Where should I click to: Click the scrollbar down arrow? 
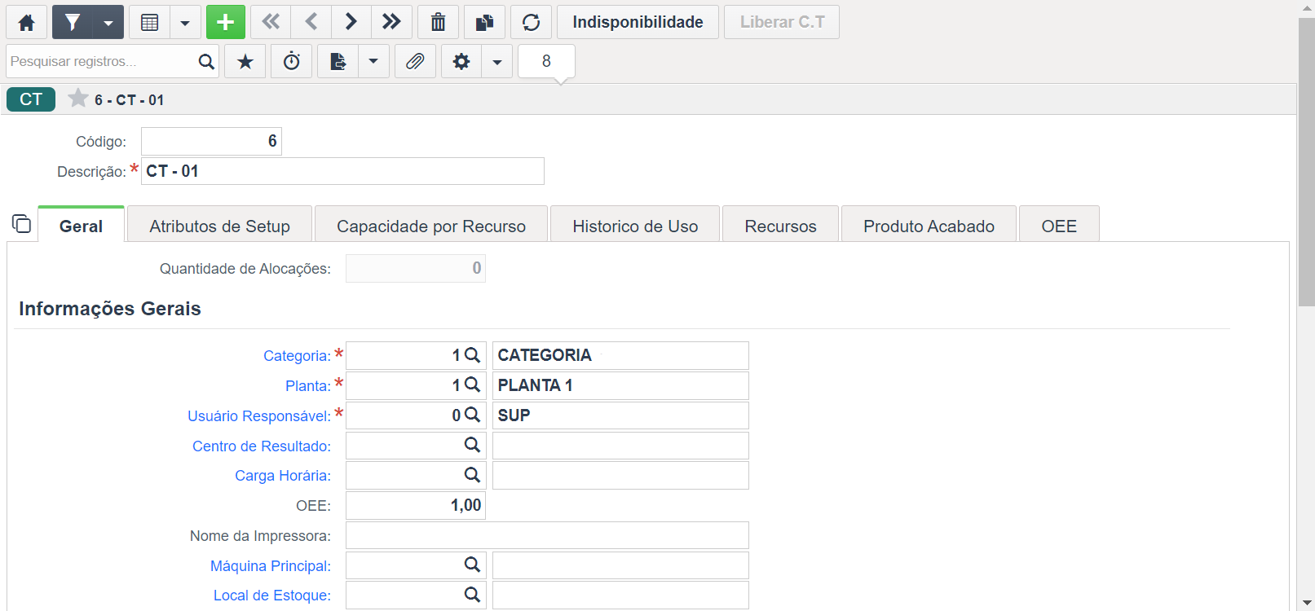1307,603
